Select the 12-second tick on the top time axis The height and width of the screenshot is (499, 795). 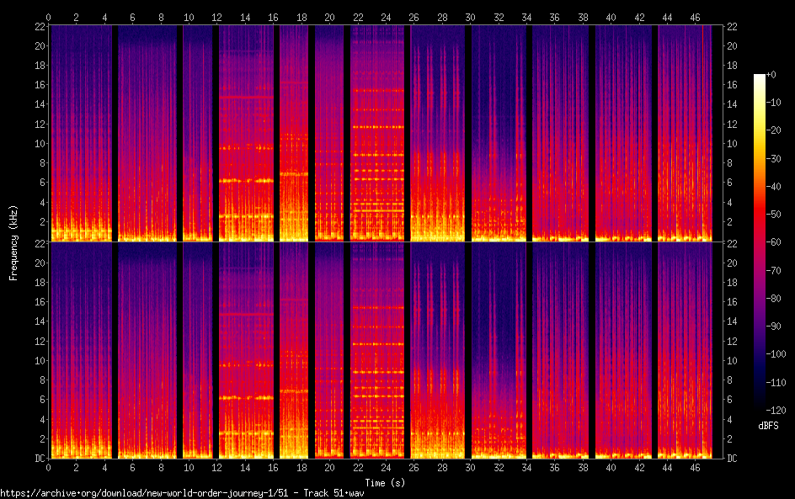click(217, 16)
